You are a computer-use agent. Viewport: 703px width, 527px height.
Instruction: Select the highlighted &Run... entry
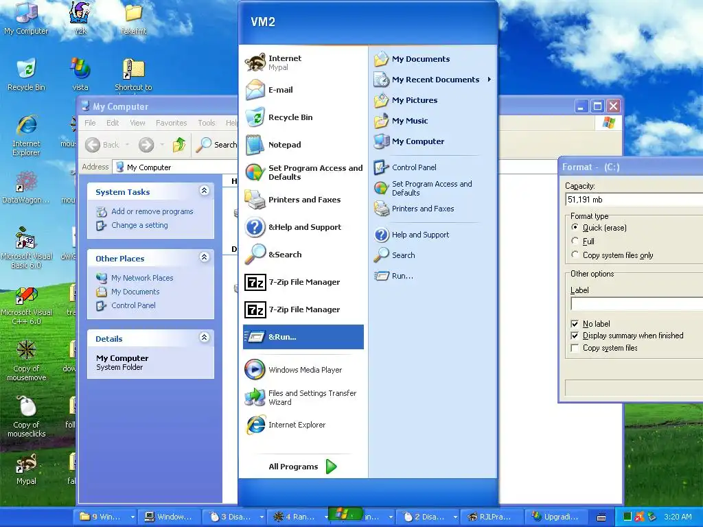(x=303, y=337)
